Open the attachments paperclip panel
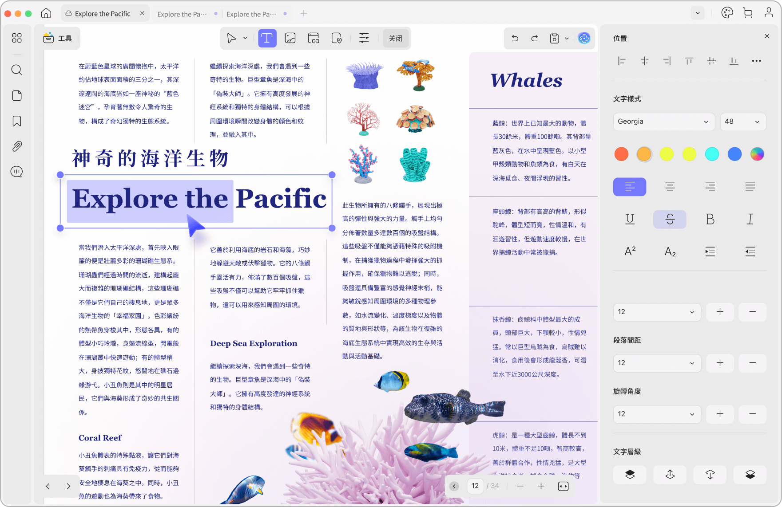Viewport: 782px width, 507px height. tap(17, 146)
